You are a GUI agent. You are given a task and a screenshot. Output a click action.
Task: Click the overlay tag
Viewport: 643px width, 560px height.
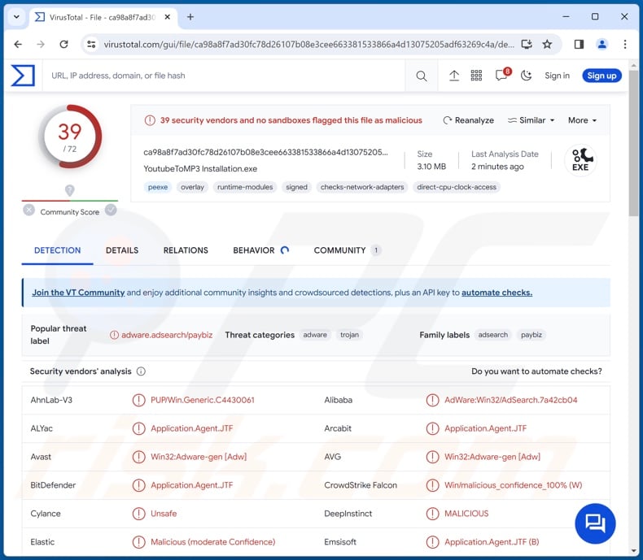coord(192,187)
